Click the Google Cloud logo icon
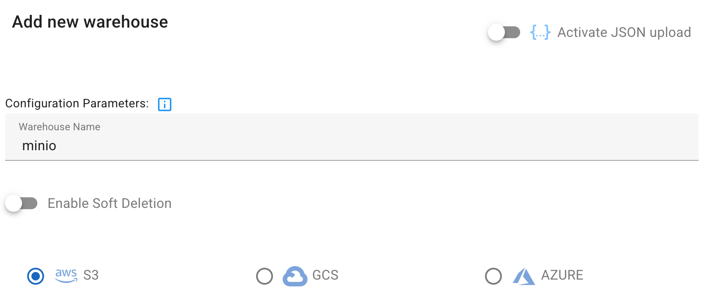 (x=295, y=276)
